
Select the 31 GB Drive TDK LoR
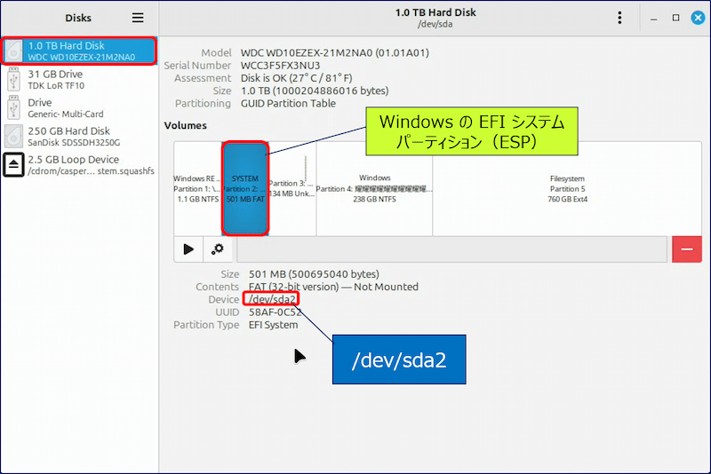(x=79, y=79)
